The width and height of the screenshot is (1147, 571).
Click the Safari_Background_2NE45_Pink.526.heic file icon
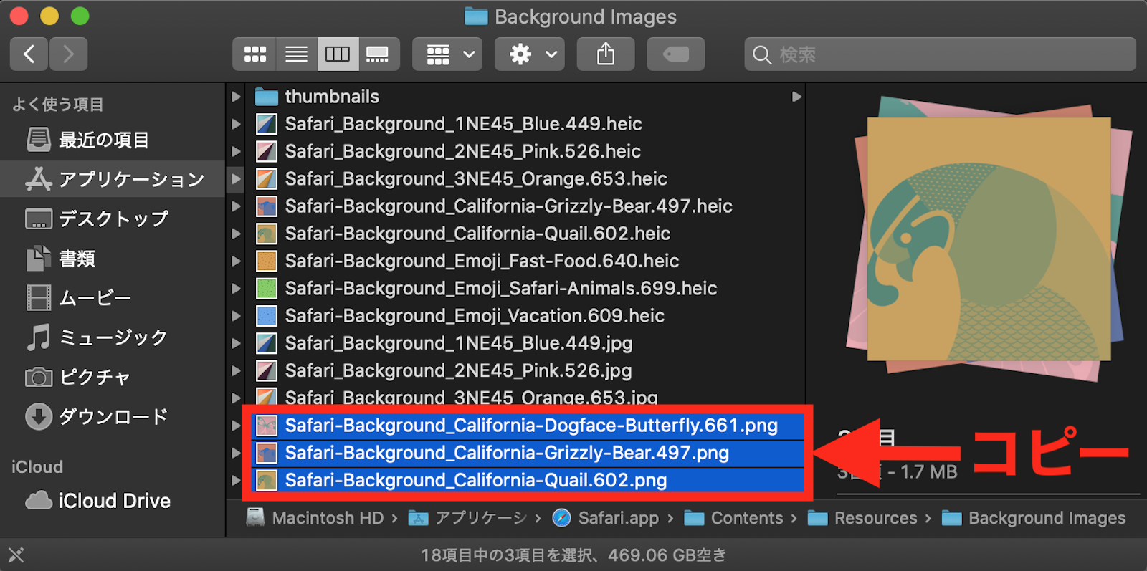[x=267, y=151]
